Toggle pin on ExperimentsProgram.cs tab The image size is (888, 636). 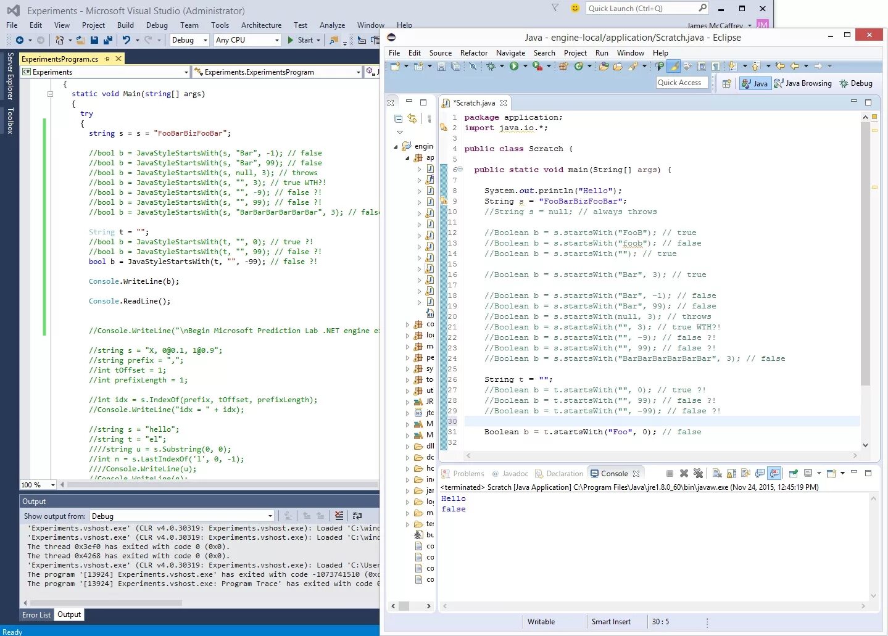pos(107,59)
